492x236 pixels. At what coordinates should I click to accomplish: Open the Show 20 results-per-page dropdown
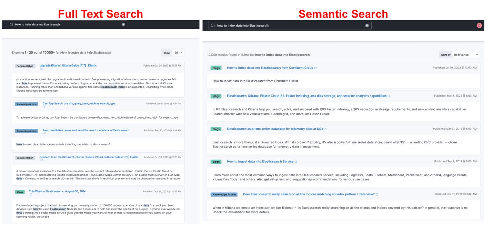pyautogui.click(x=178, y=53)
